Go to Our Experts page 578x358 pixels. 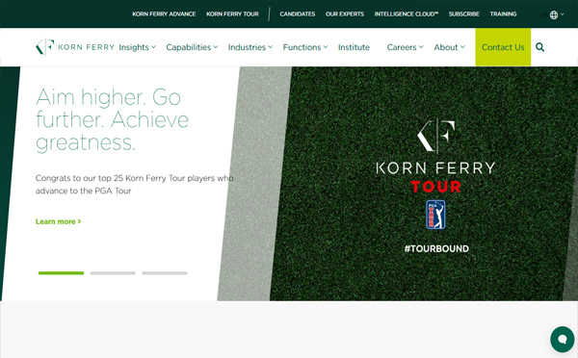click(345, 14)
